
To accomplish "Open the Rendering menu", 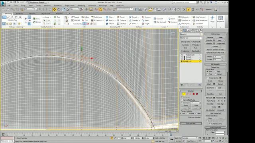I will (81, 6).
